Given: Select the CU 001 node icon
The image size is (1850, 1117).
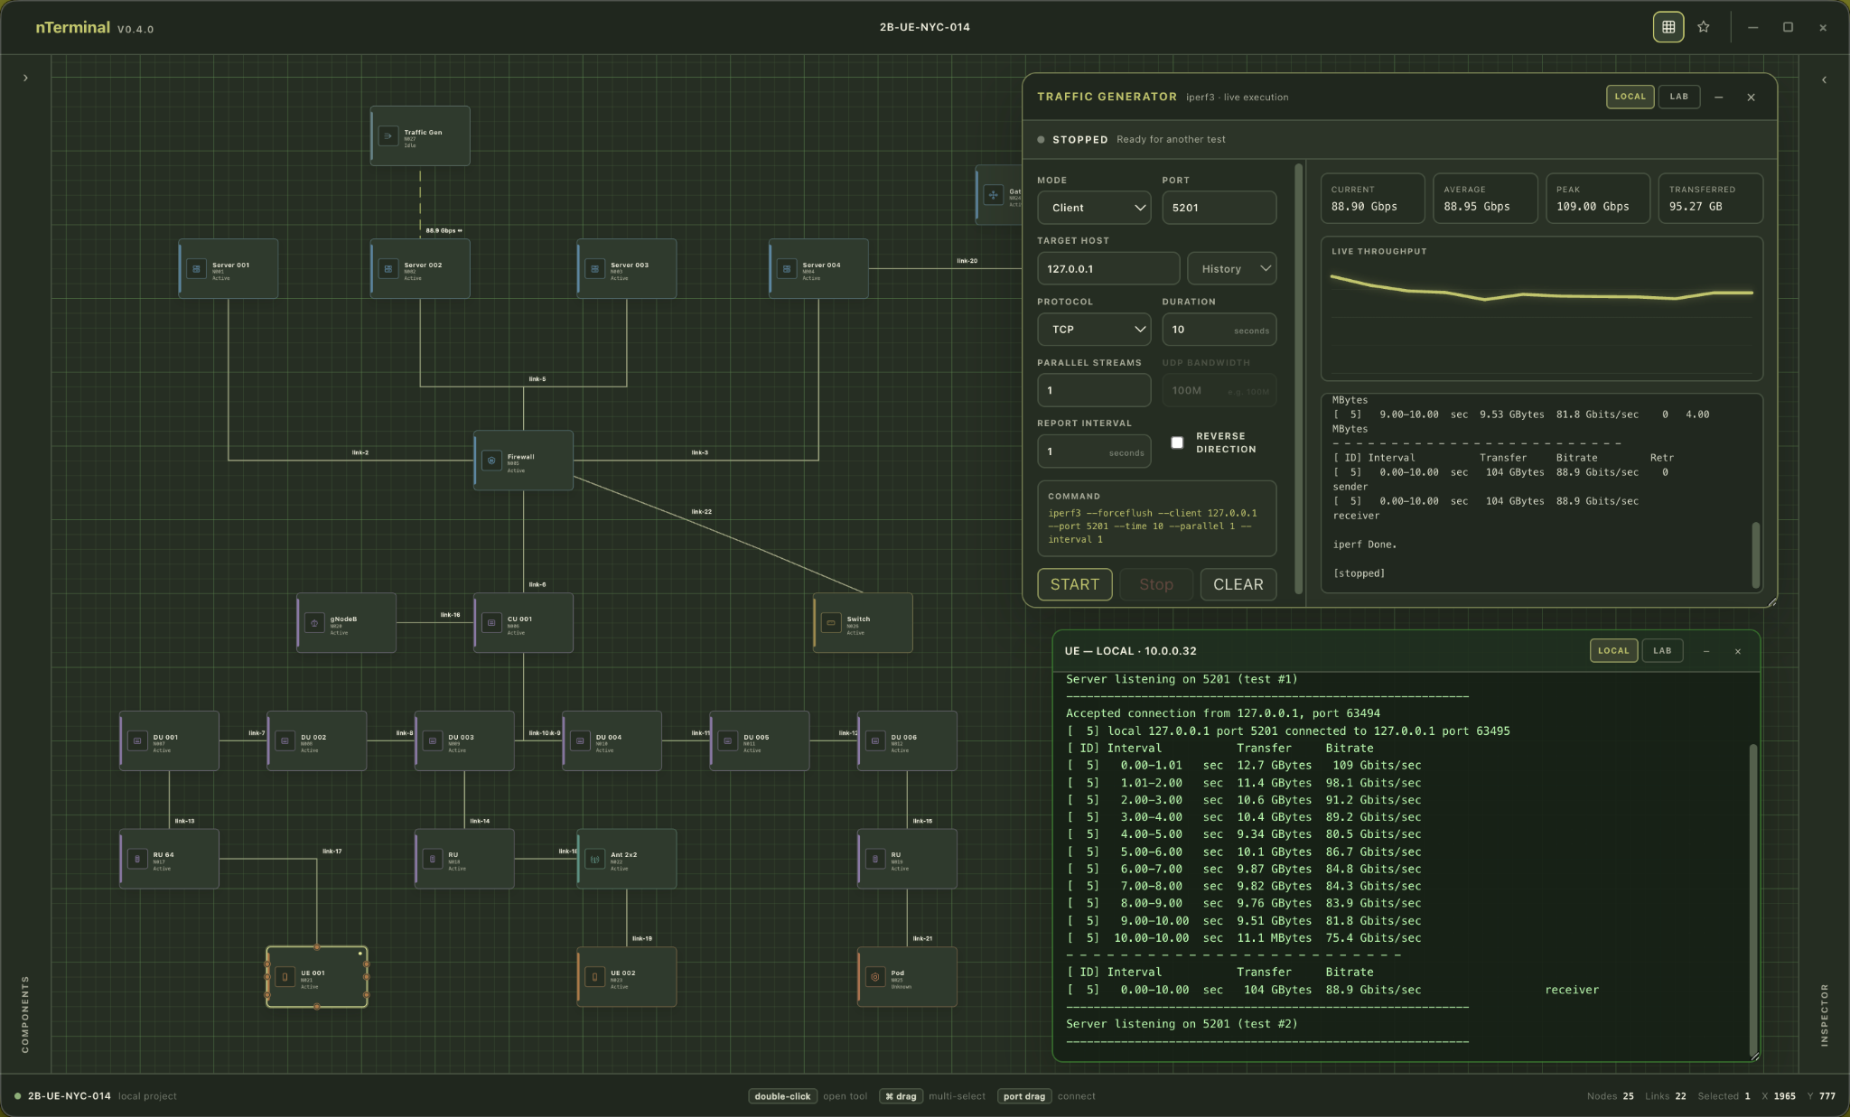Looking at the screenshot, I should (491, 623).
